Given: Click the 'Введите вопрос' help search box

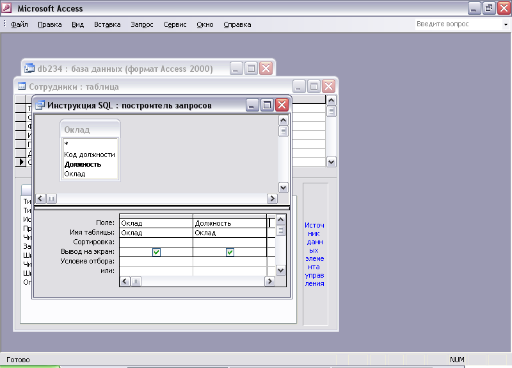Looking at the screenshot, I should pos(459,24).
